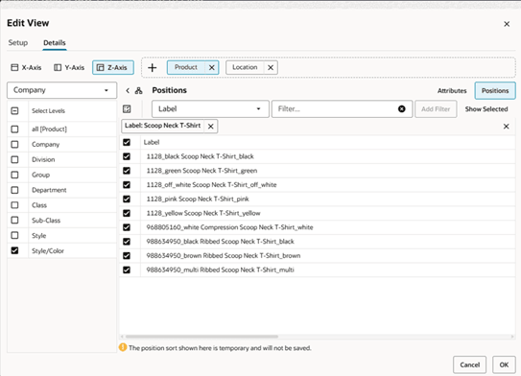
Task: Uncheck 1128_green Scoop Neck T-Shirt_green
Action: (x=127, y=171)
